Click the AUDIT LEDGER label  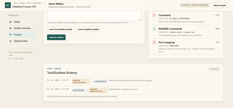[x=54, y=69]
